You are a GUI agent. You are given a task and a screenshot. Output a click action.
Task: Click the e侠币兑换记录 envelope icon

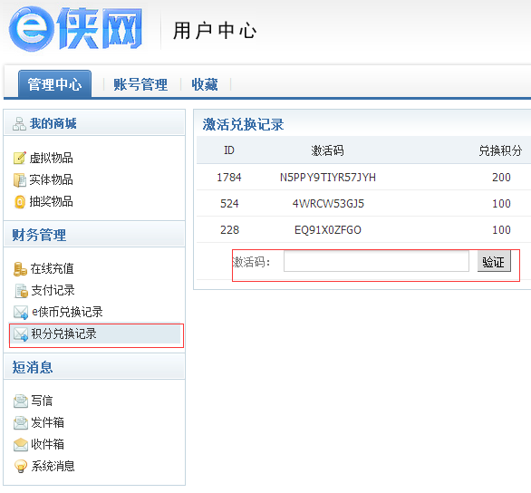point(21,312)
